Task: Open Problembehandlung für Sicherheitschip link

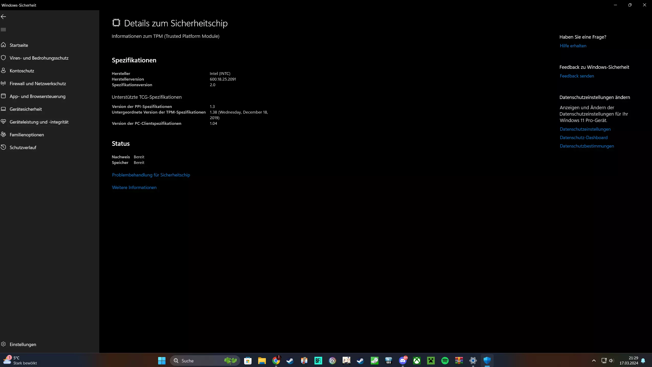Action: 151,175
